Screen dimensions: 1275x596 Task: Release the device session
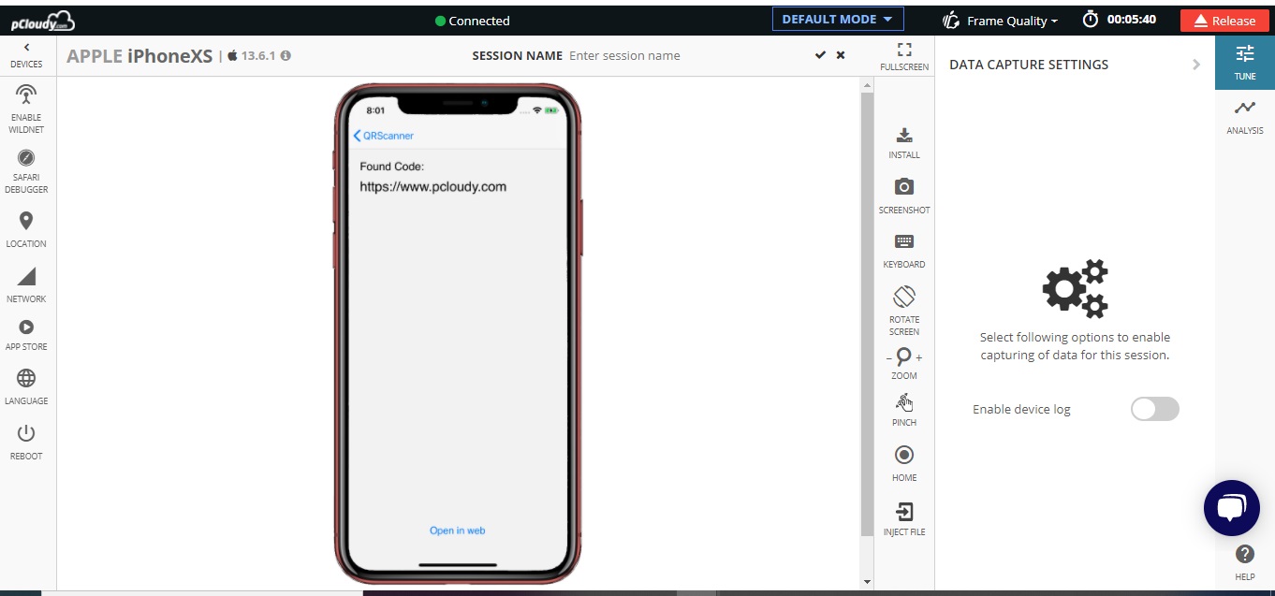click(1224, 21)
